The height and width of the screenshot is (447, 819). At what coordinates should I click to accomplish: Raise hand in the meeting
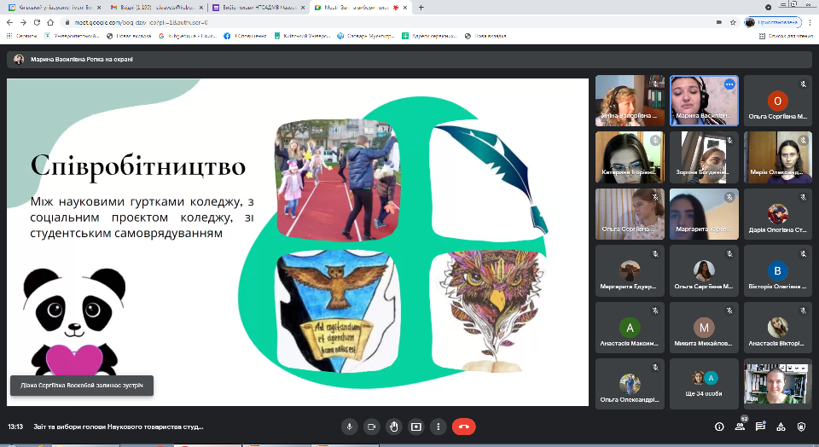click(x=394, y=427)
